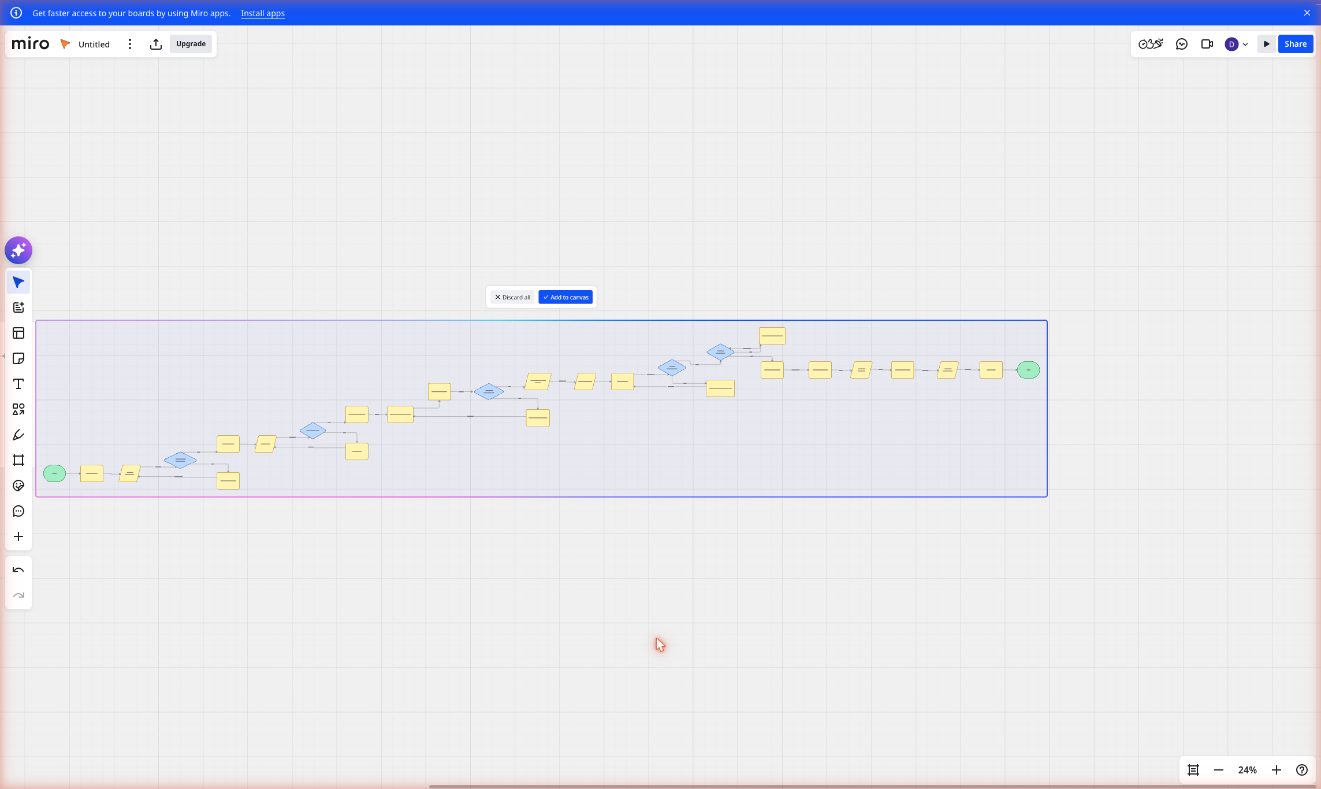The width and height of the screenshot is (1321, 789).
Task: Click Add to canvas button
Action: coord(565,297)
